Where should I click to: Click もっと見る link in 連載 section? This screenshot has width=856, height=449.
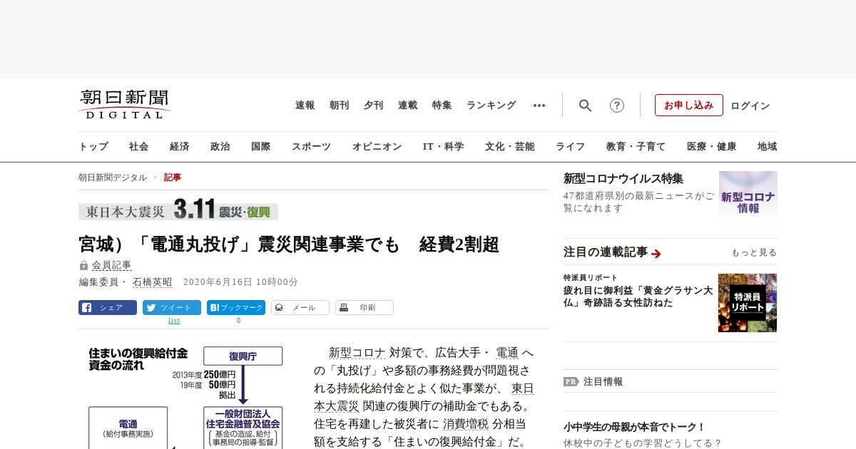pyautogui.click(x=754, y=252)
